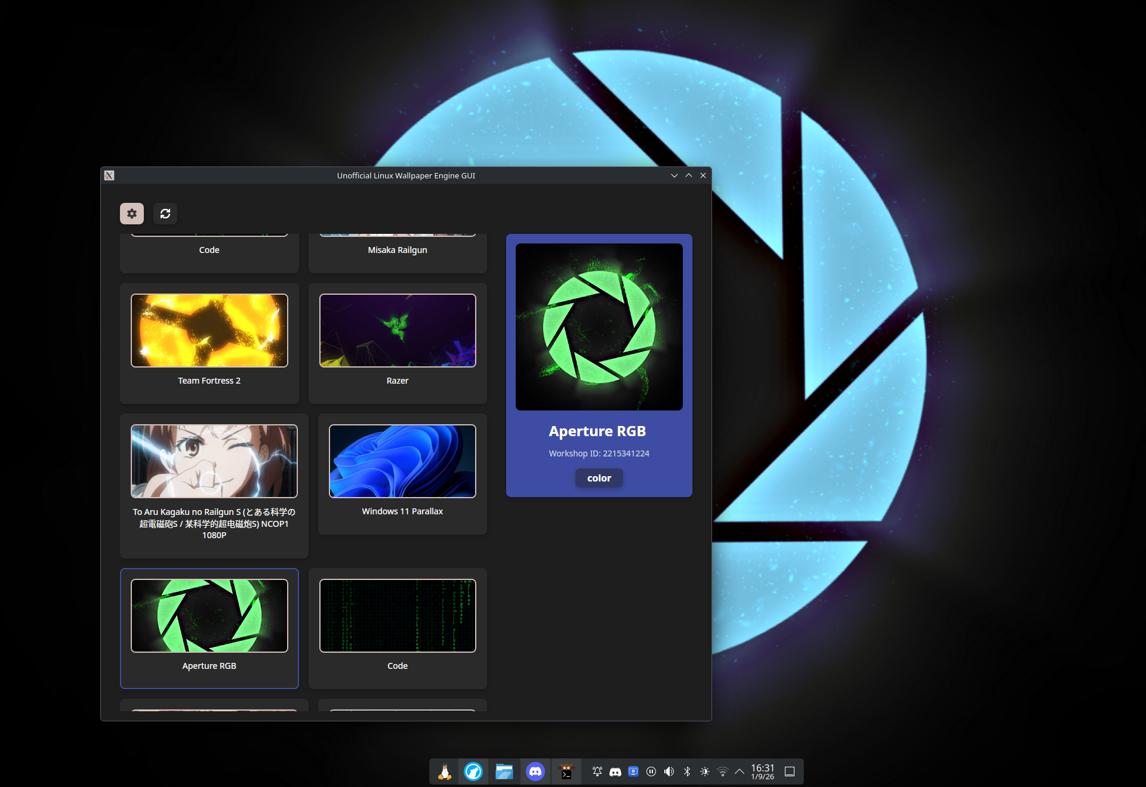Open the clock showing 16:31
This screenshot has height=787, width=1146.
tap(762, 771)
